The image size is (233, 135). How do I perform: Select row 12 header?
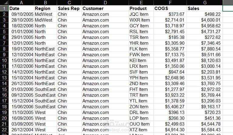pos(4,72)
